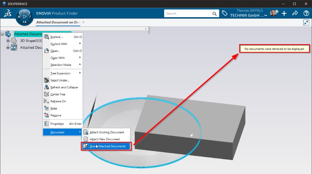Collapse the root Attached Document node
This screenshot has height=174, width=312.
(2, 34)
